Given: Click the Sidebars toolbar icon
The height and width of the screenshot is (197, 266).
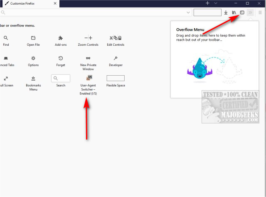Looking at the screenshot, I should click(242, 12).
